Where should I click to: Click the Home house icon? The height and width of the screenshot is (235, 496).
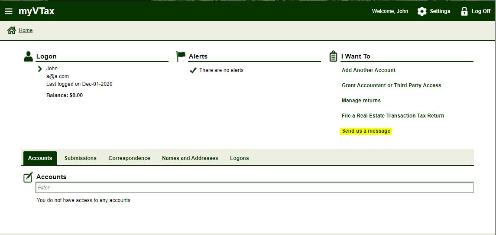(x=12, y=30)
